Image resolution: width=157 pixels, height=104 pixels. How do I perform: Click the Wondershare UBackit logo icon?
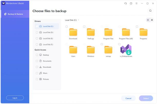pos(3,3)
